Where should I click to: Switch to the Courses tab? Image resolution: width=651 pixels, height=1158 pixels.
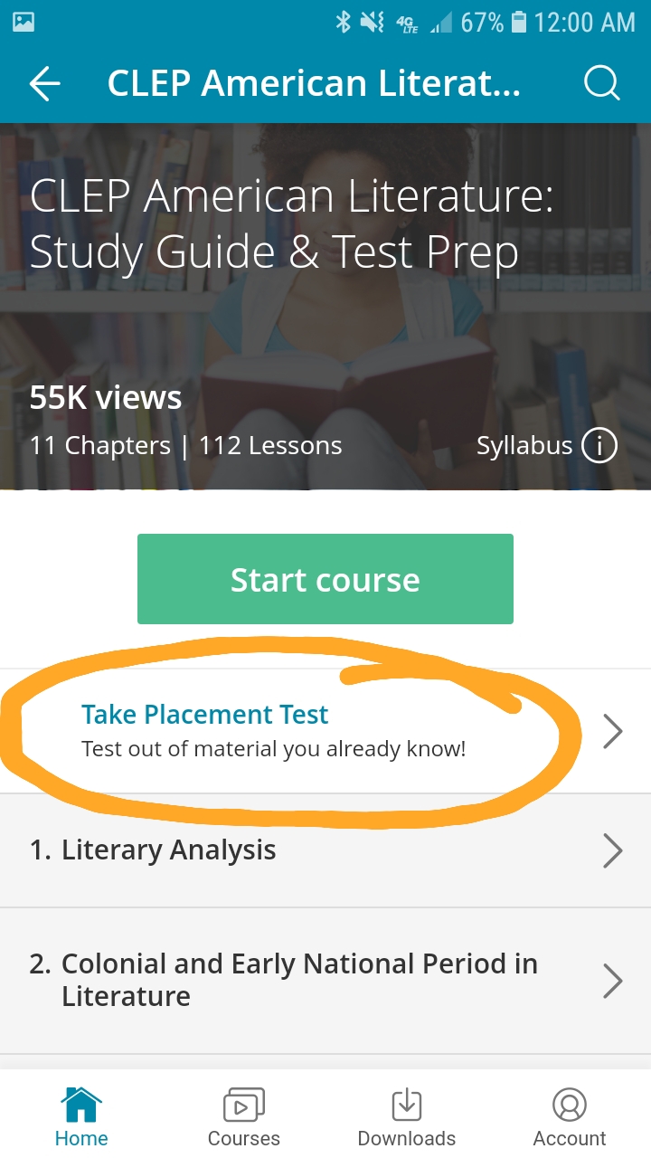243,1113
